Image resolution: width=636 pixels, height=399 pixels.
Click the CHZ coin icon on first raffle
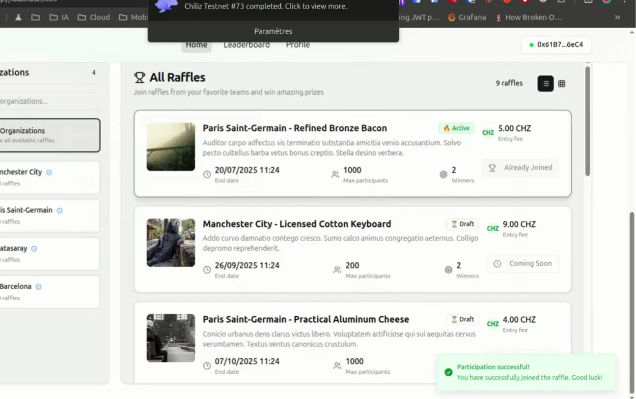pyautogui.click(x=488, y=133)
